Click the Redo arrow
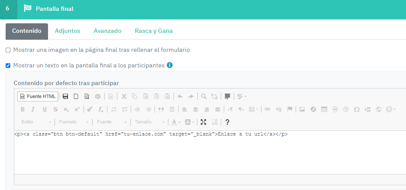406x190 pixels. tap(191, 96)
